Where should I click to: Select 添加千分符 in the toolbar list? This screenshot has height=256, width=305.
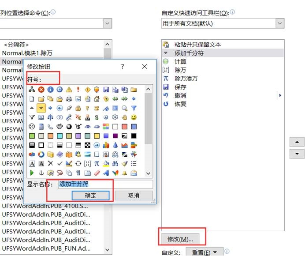223,53
